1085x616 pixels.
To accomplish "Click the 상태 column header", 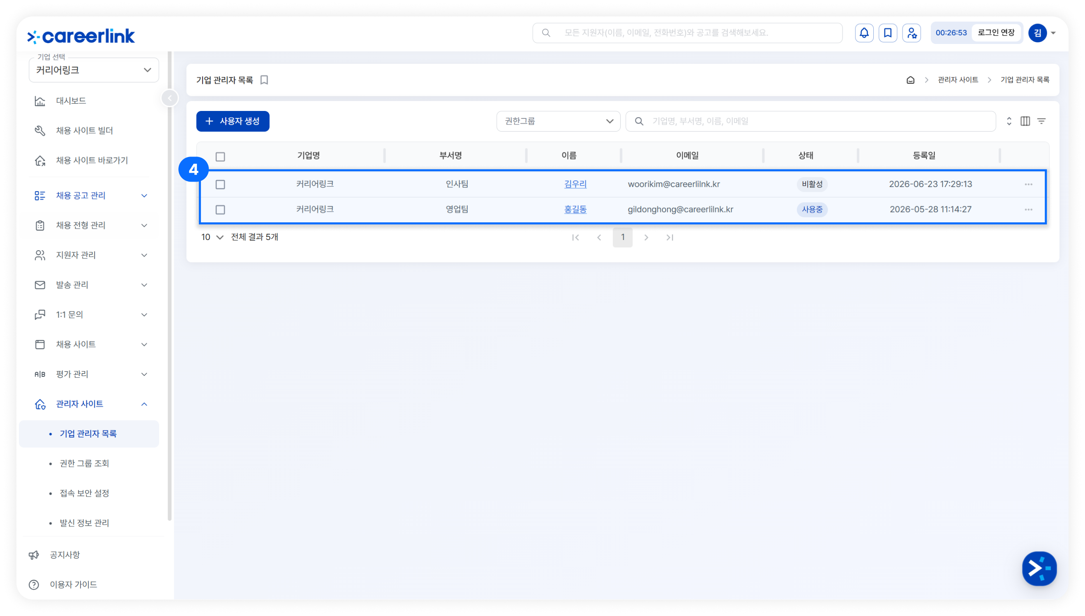I will point(806,155).
